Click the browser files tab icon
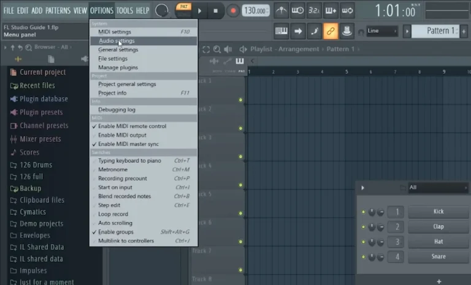This screenshot has width=471, height=285. click(x=51, y=59)
